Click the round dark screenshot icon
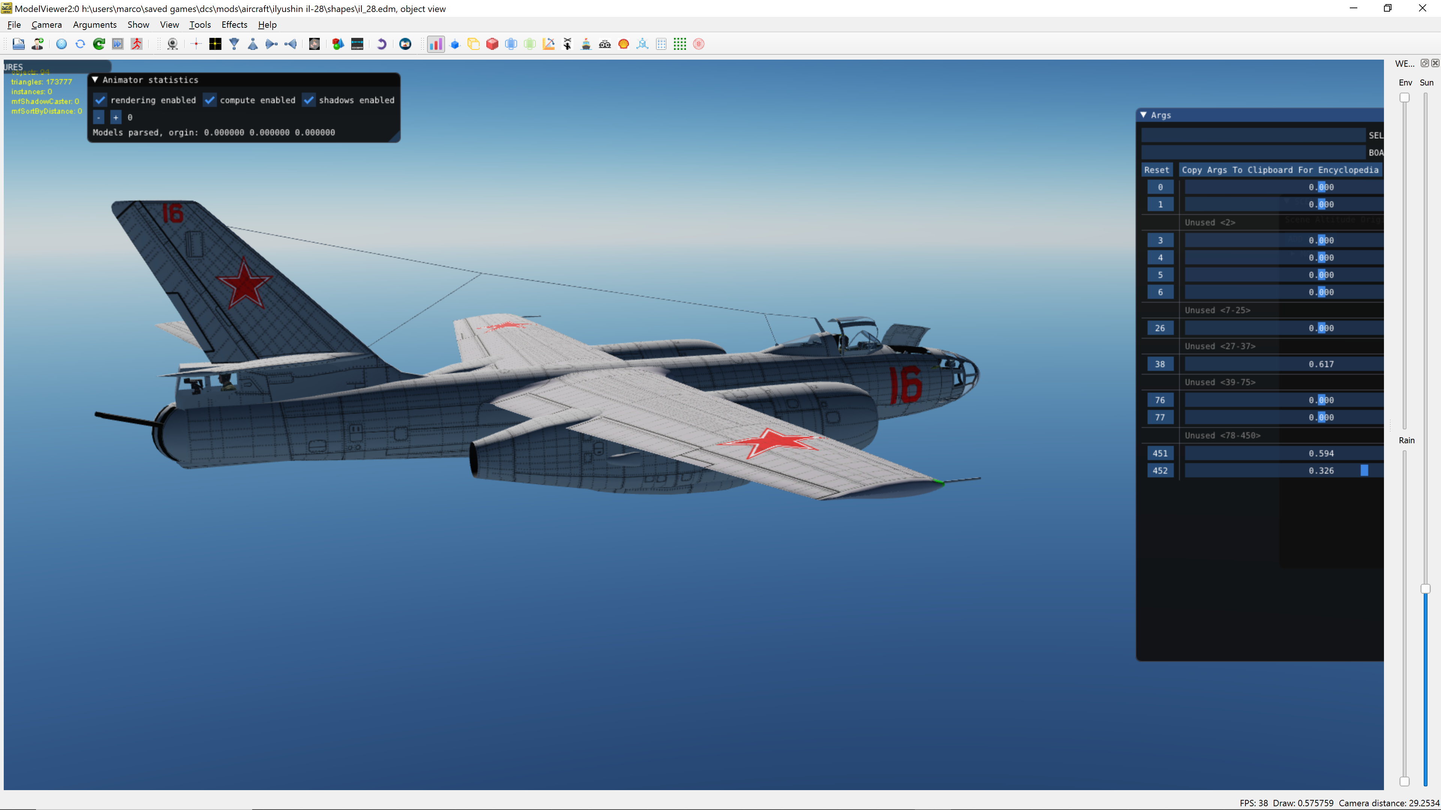The image size is (1441, 810). pos(406,44)
